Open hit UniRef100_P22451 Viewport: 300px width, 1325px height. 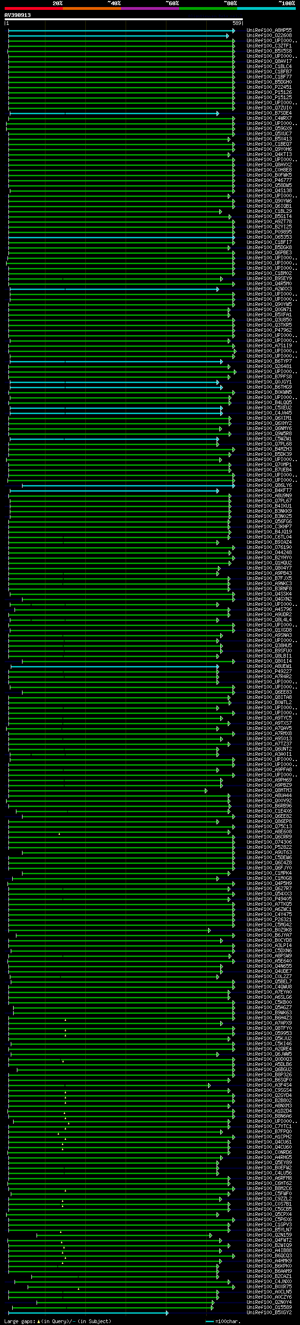(269, 87)
